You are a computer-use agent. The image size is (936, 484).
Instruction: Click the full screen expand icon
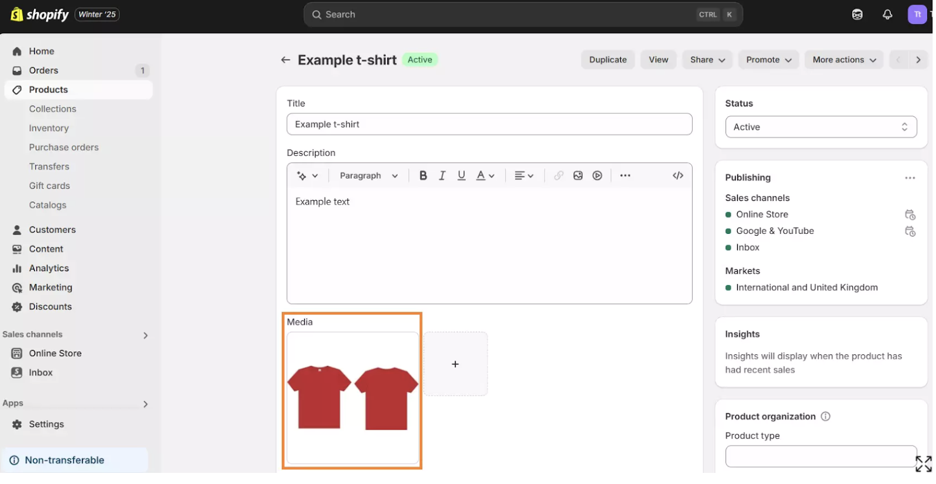point(924,464)
